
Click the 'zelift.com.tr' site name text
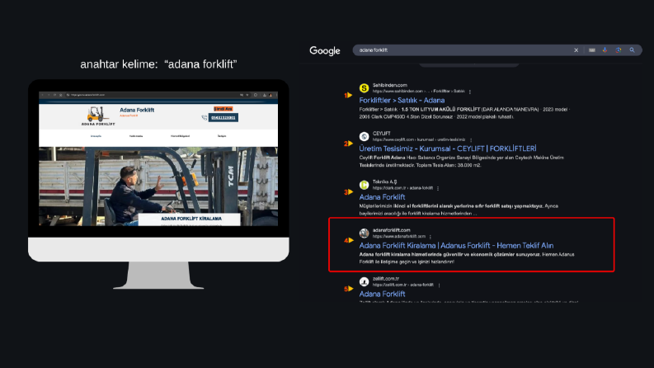pos(386,279)
